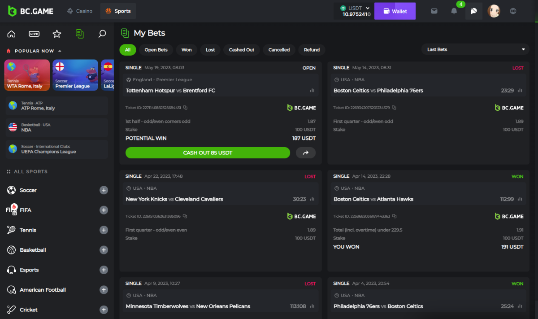The width and height of the screenshot is (538, 319).
Task: Expand the Basketball plus button
Action: point(104,250)
